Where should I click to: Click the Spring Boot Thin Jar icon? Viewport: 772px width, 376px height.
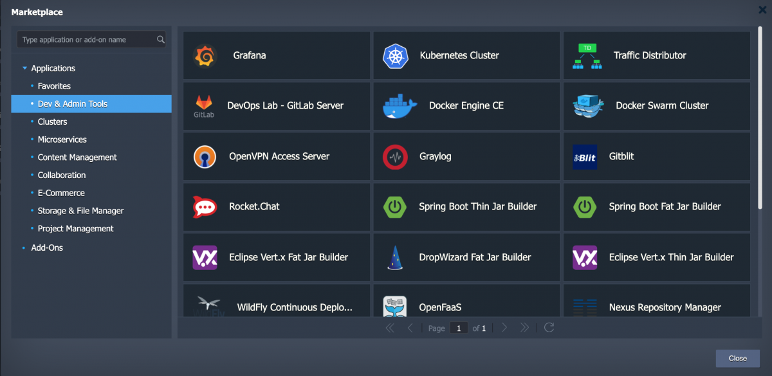[394, 207]
